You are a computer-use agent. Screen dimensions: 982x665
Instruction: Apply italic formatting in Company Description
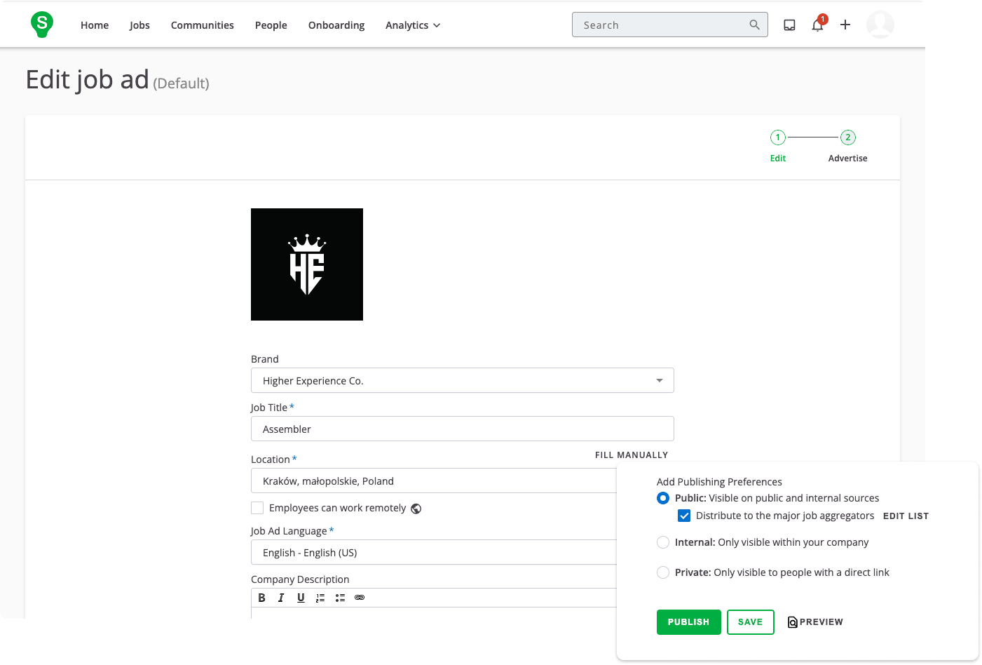click(x=281, y=598)
